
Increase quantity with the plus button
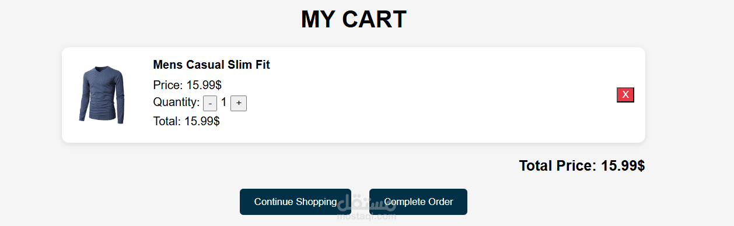(x=239, y=103)
